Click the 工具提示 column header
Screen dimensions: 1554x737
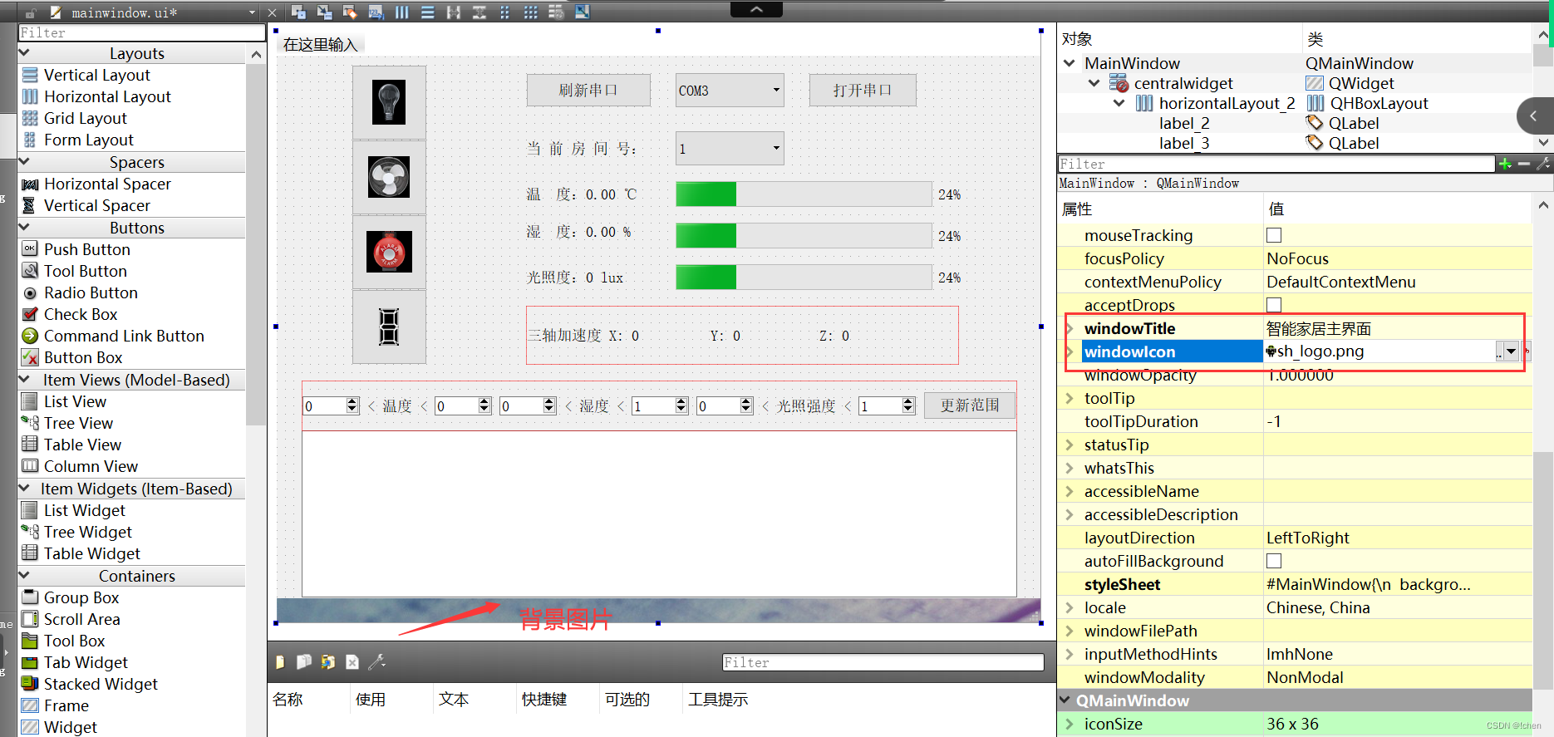(x=718, y=700)
